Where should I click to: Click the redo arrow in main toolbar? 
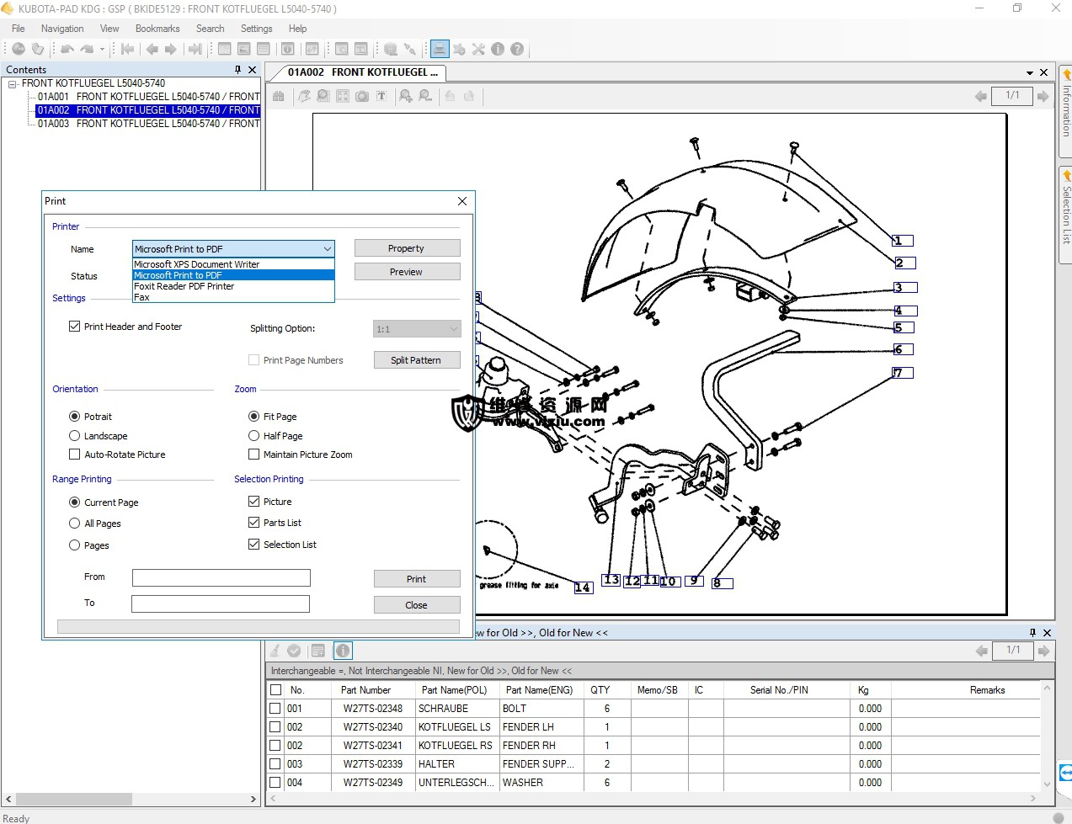[x=86, y=49]
